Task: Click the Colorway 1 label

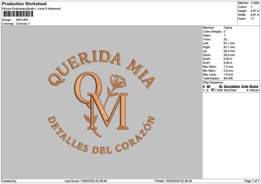Action: click(23, 23)
